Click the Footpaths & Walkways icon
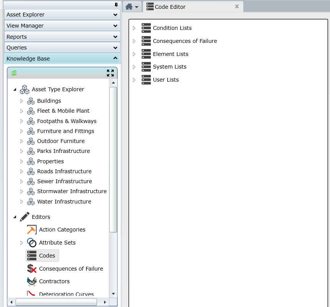The height and width of the screenshot is (307, 330). pyautogui.click(x=31, y=121)
